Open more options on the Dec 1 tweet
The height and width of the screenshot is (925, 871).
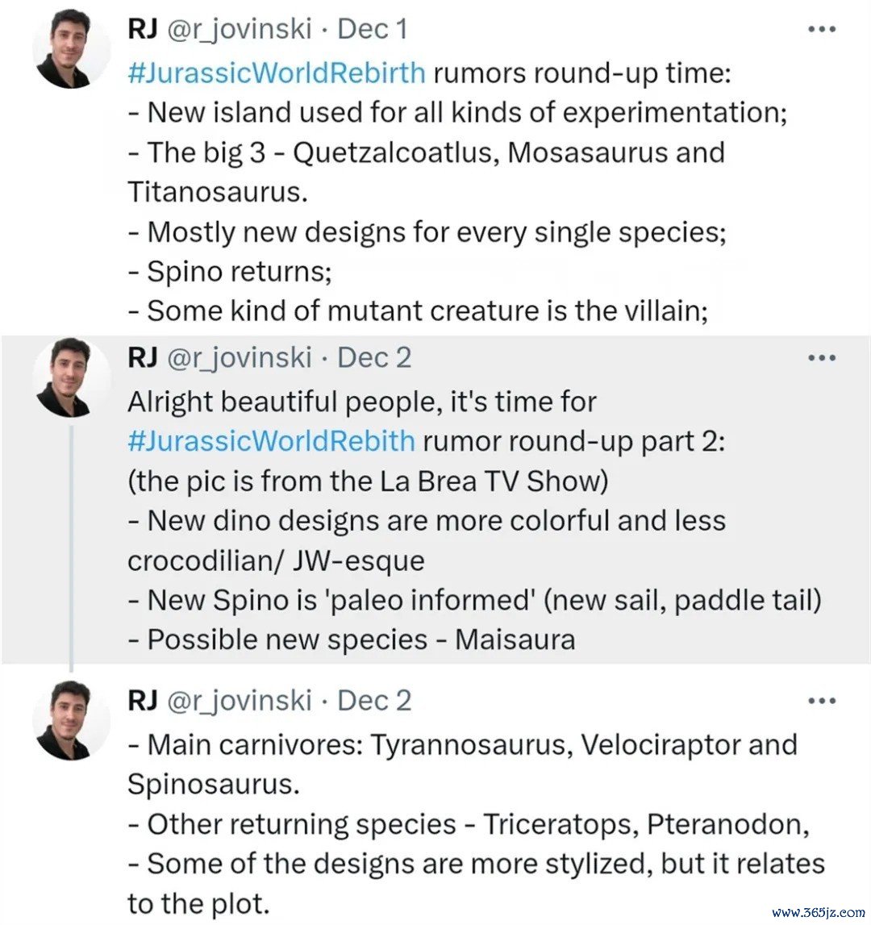click(821, 29)
